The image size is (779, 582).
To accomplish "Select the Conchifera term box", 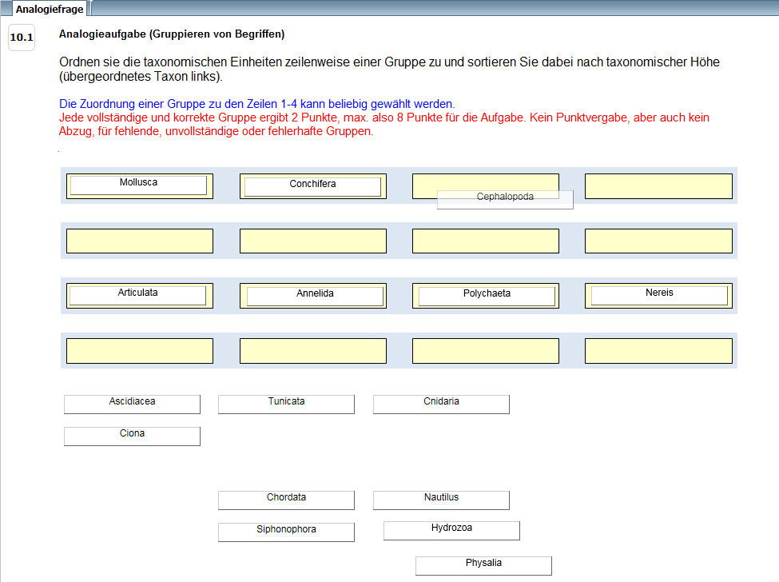I will coord(313,186).
